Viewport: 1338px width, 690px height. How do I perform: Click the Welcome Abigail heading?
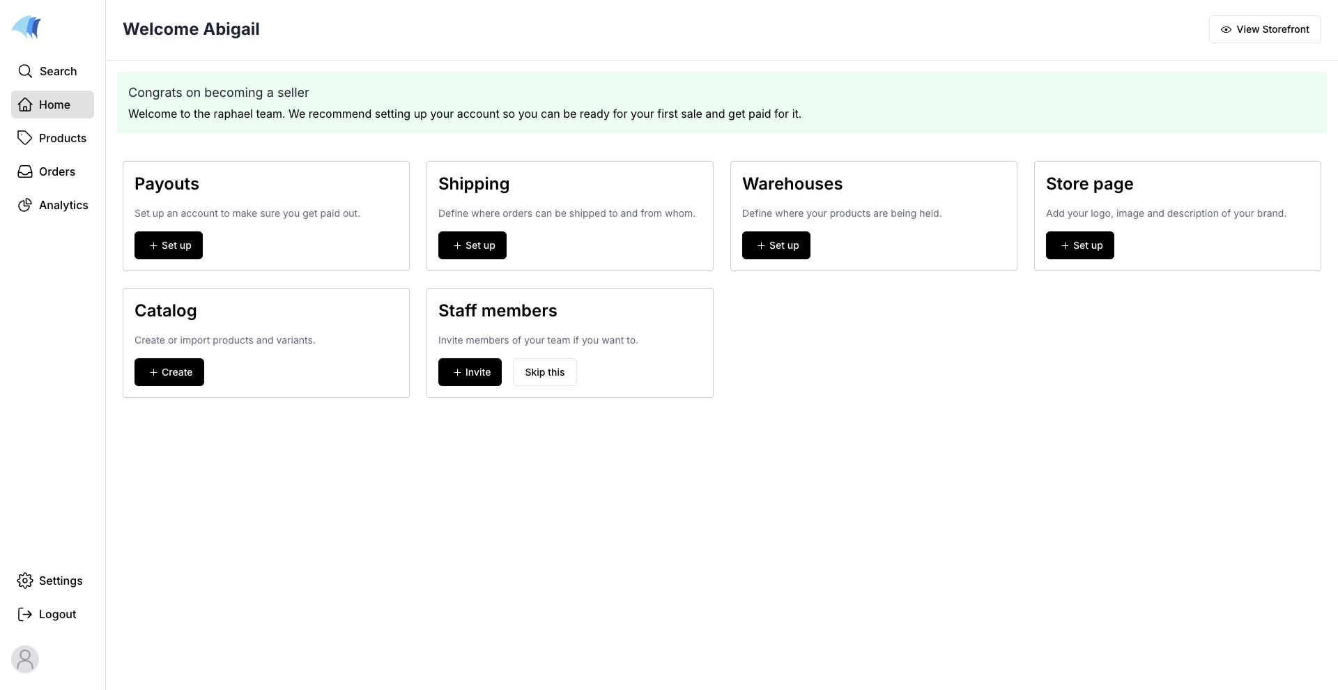click(x=191, y=29)
